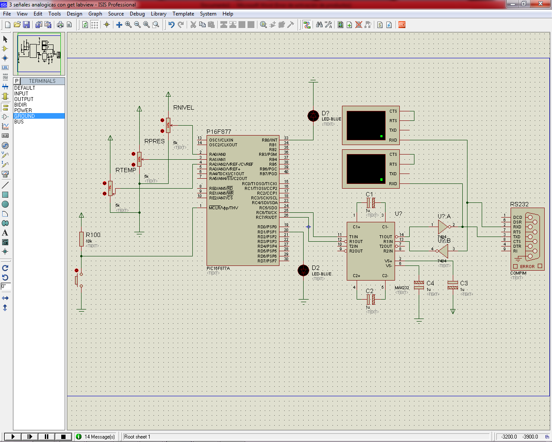Open the Debug menu
Image resolution: width=552 pixels, height=442 pixels.
click(137, 14)
